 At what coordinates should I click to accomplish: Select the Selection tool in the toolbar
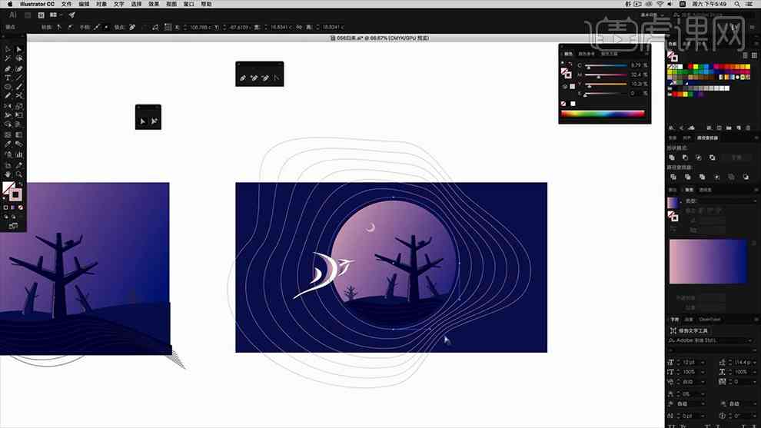pyautogui.click(x=8, y=49)
